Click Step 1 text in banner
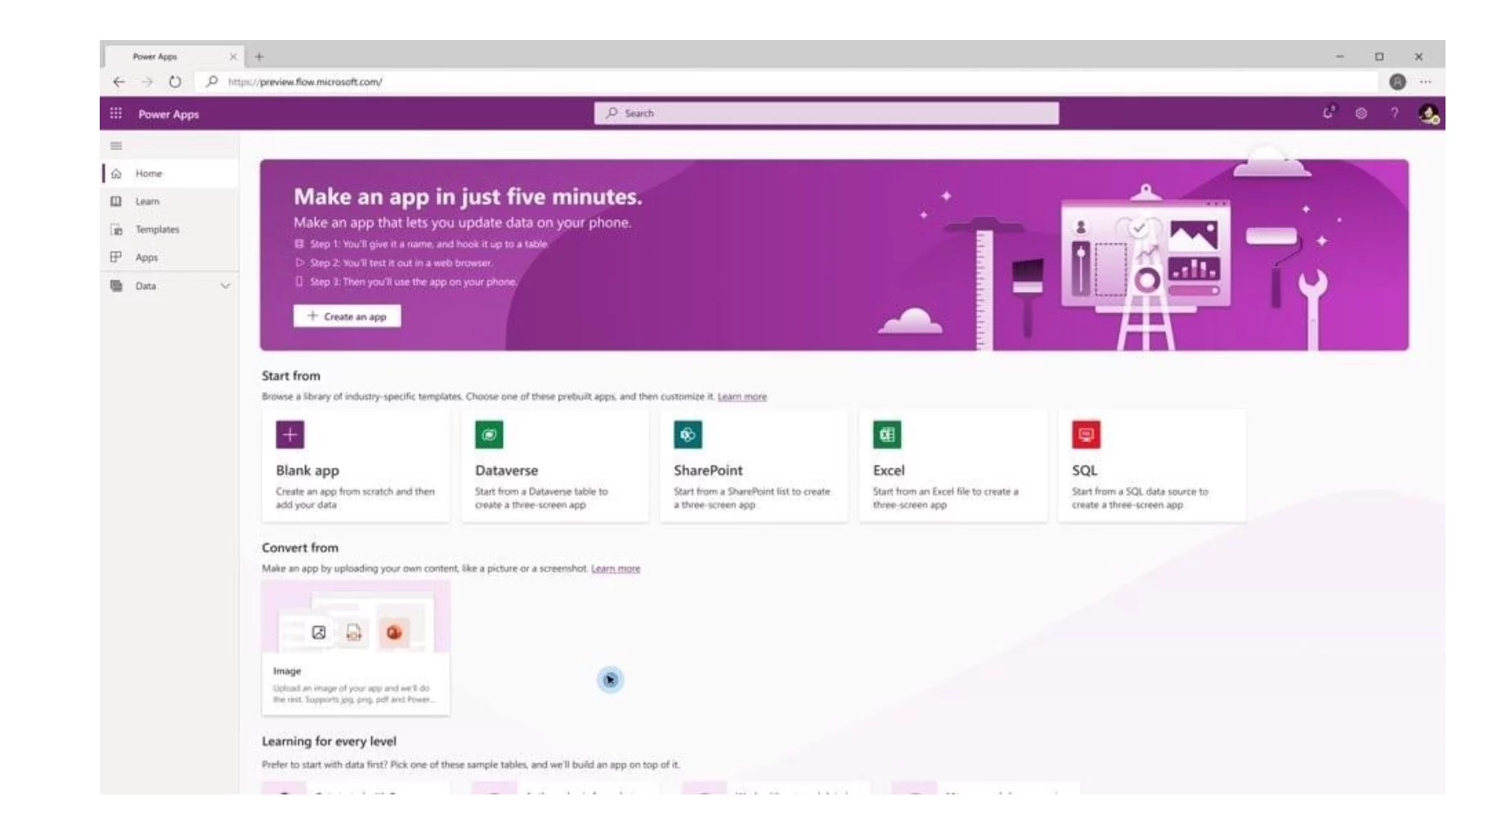 click(x=428, y=244)
